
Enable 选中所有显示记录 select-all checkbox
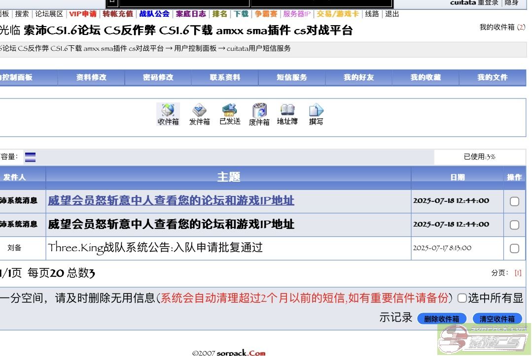[462, 298]
